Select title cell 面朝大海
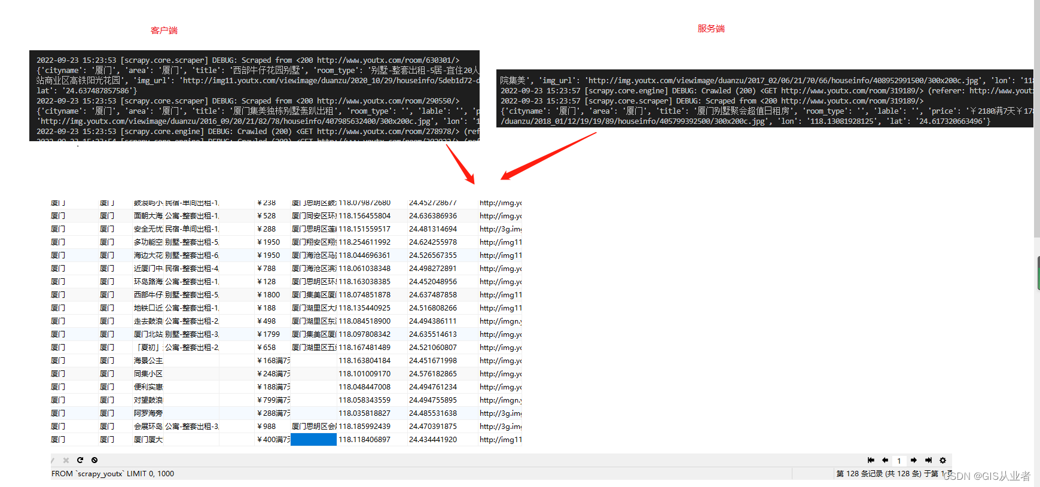This screenshot has width=1040, height=487. (x=148, y=216)
